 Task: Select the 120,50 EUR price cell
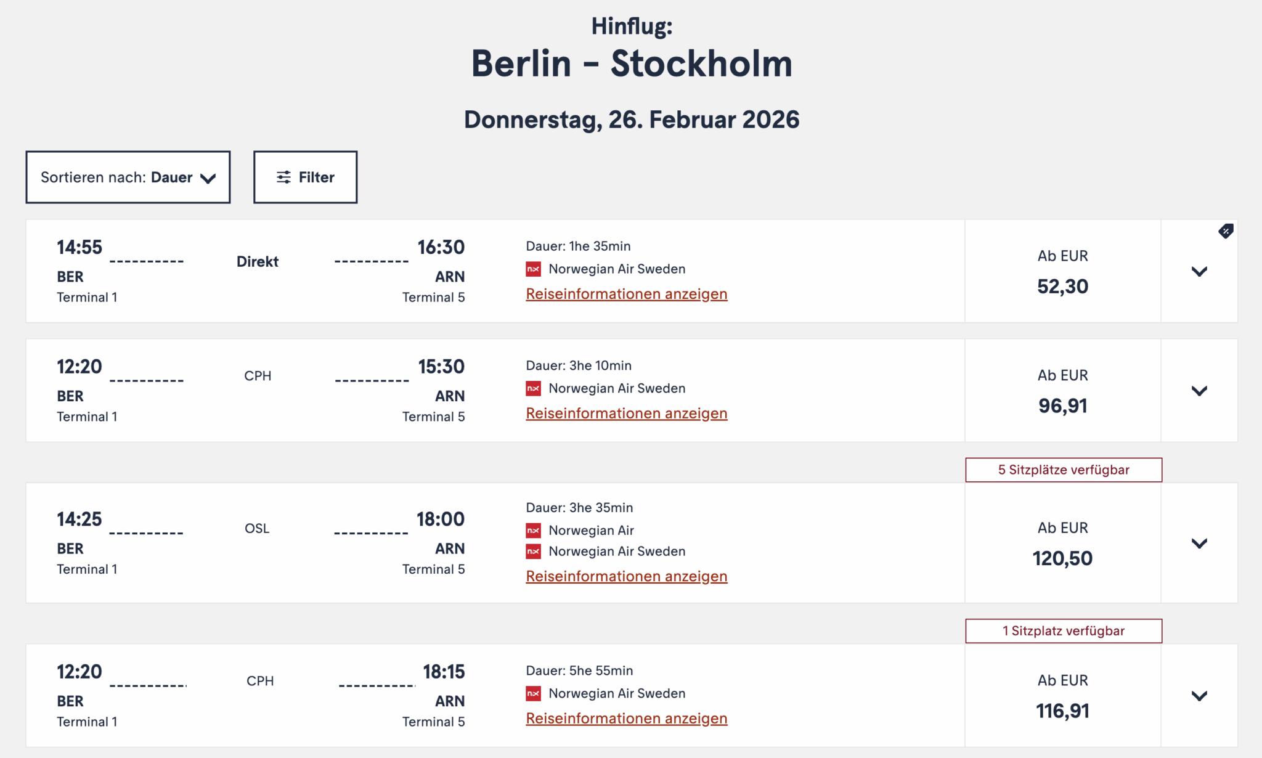point(1062,544)
